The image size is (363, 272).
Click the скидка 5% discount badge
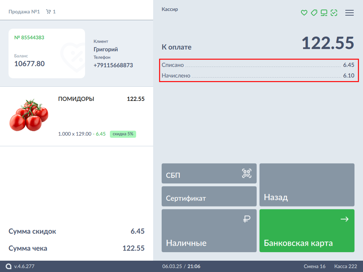[123, 134]
